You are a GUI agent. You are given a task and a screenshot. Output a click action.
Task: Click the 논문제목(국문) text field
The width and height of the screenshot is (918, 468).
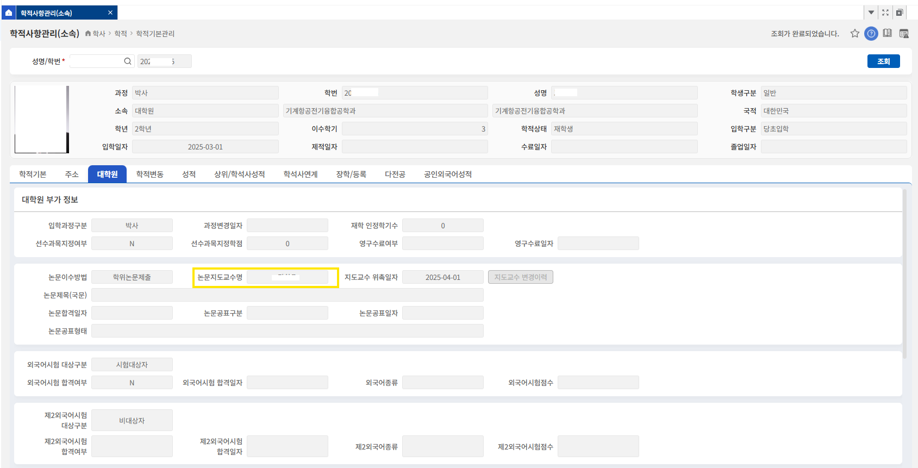288,295
